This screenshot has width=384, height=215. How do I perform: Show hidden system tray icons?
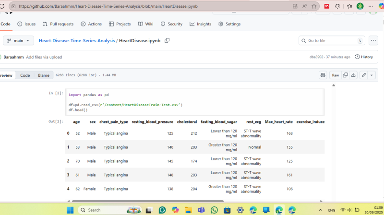pyautogui.click(x=320, y=210)
